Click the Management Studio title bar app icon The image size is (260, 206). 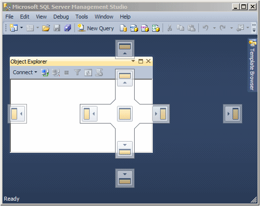pos(7,7)
